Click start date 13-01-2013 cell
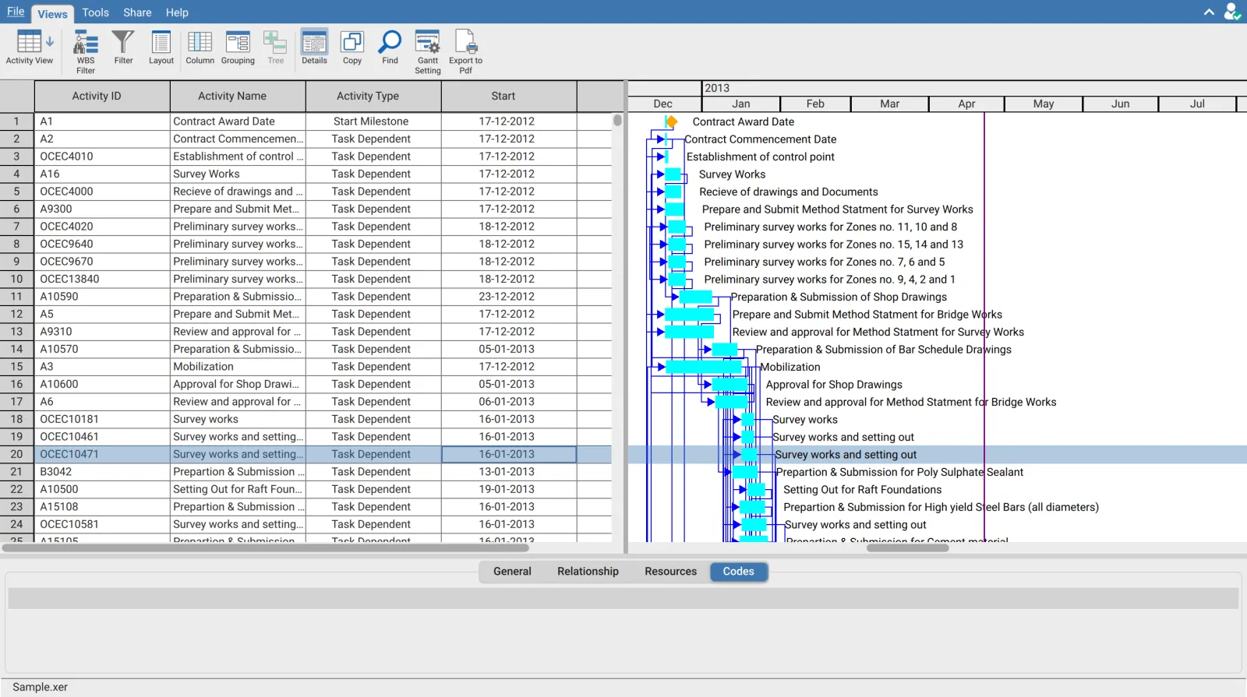This screenshot has width=1247, height=697. tap(509, 472)
